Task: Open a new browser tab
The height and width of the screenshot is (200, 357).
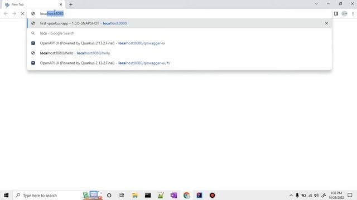Action: 71,4
